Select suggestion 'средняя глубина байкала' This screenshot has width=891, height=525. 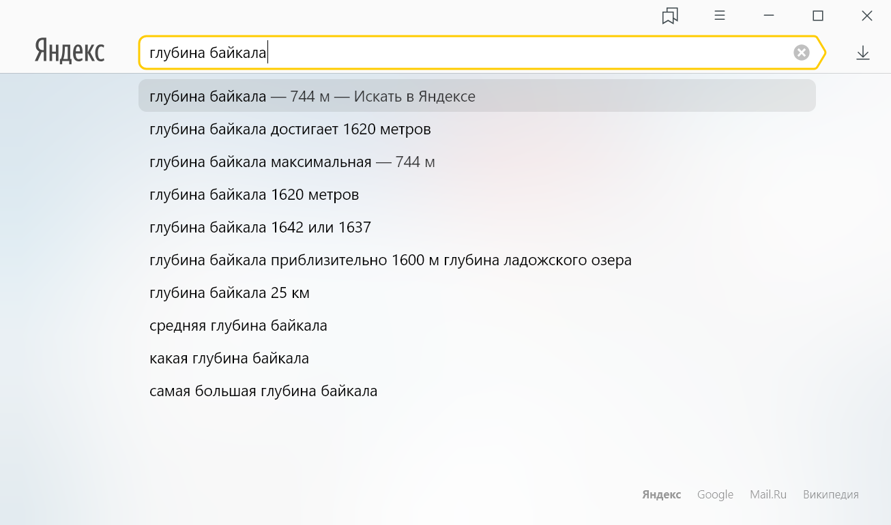pos(477,325)
